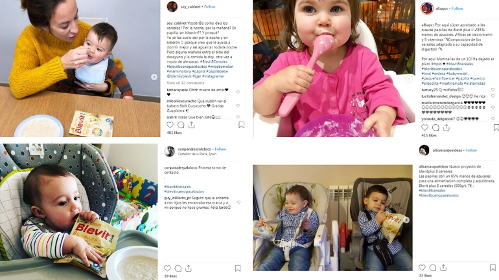Open the sey_cabinet profile avatar
The image size is (499, 280).
tap(172, 6)
